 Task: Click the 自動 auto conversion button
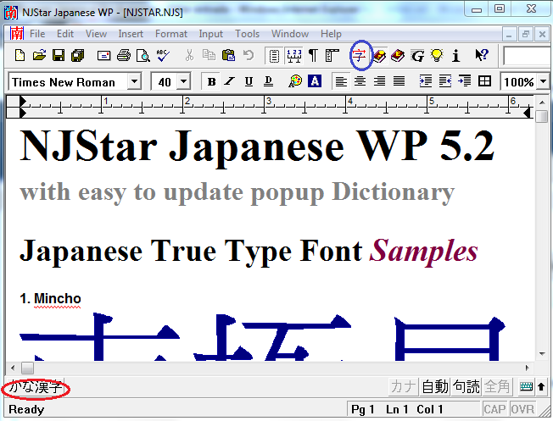pyautogui.click(x=435, y=387)
